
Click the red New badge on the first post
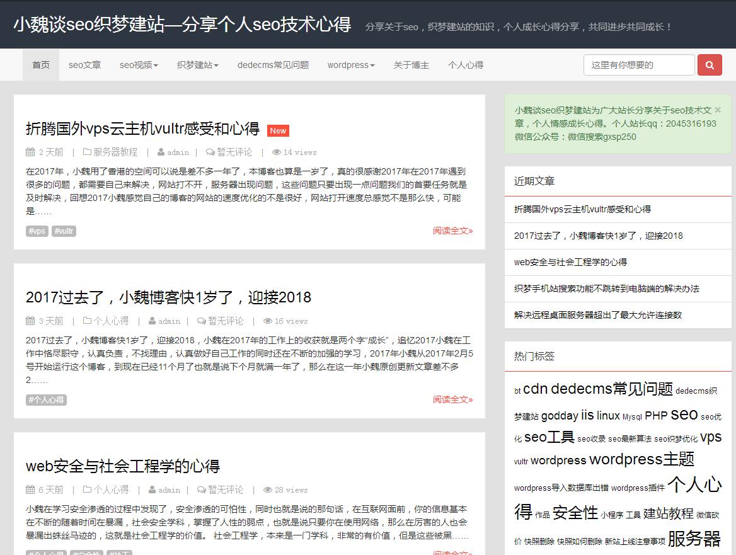tap(278, 130)
